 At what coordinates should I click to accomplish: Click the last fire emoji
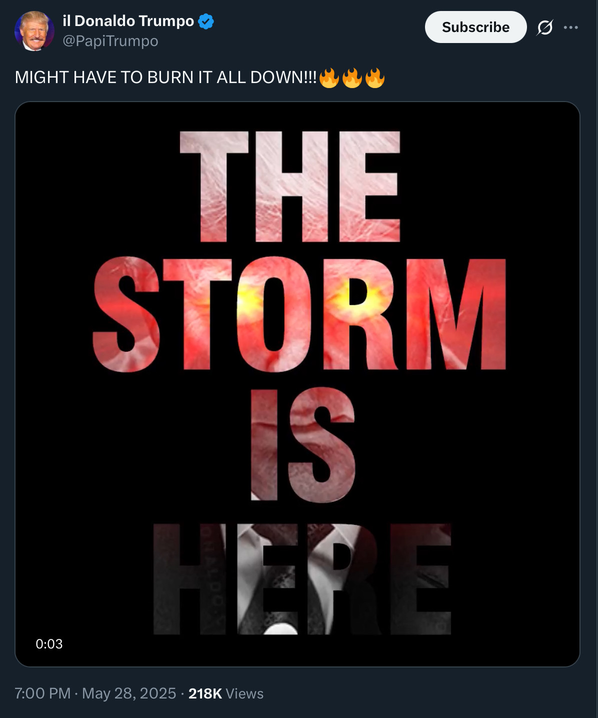pos(375,78)
